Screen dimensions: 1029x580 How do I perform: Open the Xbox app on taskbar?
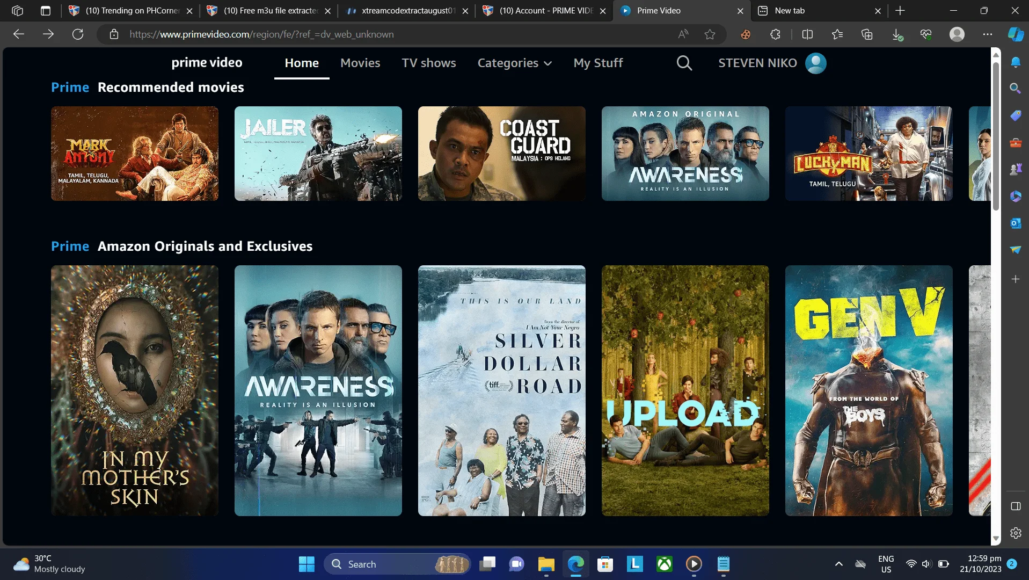[665, 564]
